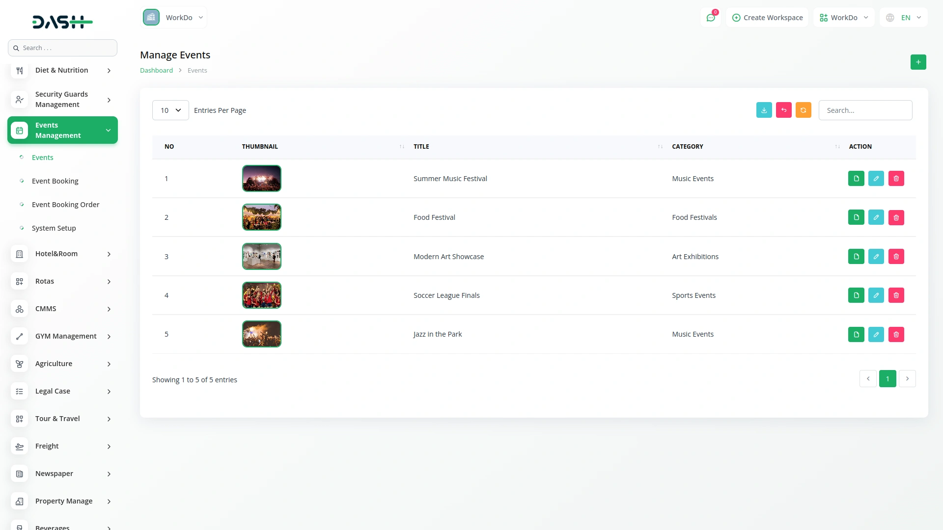Delete the Summer Music Festival event

[896, 179]
